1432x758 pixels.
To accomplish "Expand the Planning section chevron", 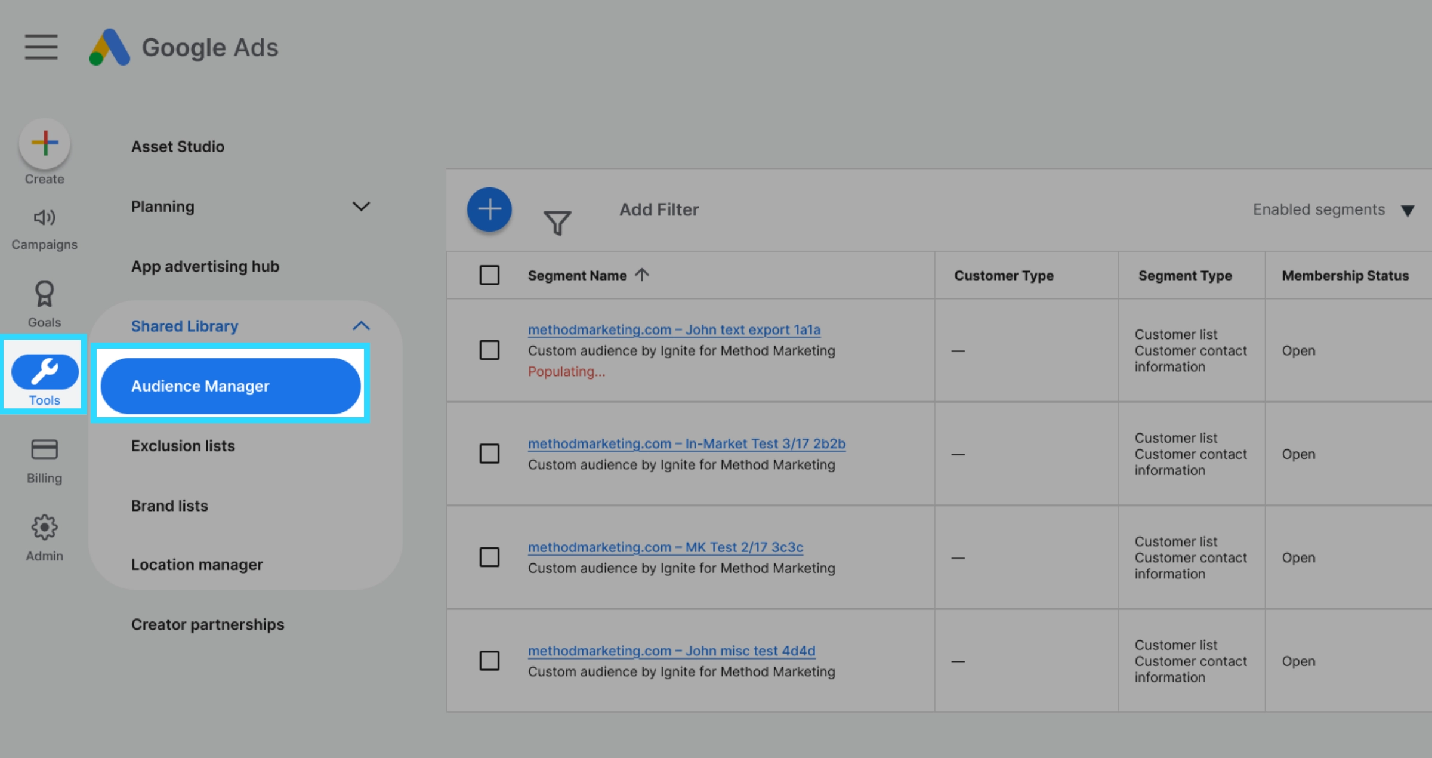I will (x=361, y=207).
